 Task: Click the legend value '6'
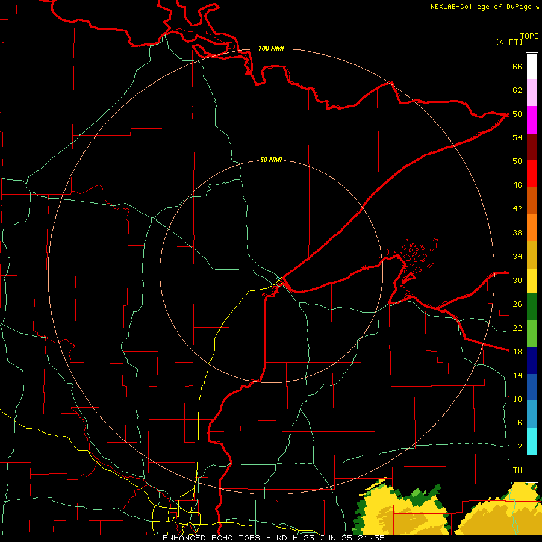(x=520, y=422)
